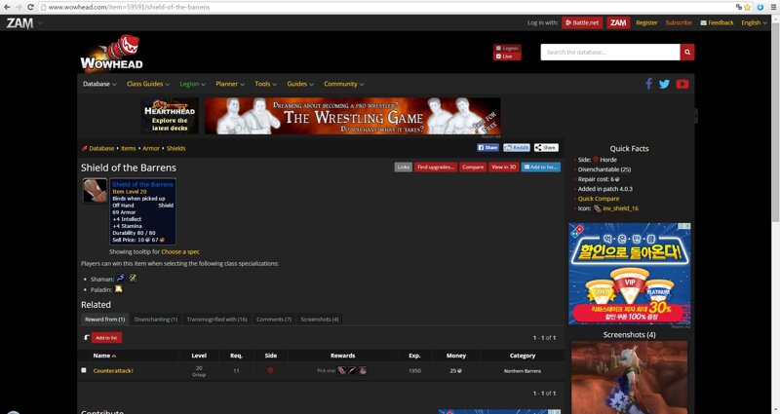The width and height of the screenshot is (780, 414).
Task: Click the Hearthhead banner
Action: pyautogui.click(x=170, y=116)
